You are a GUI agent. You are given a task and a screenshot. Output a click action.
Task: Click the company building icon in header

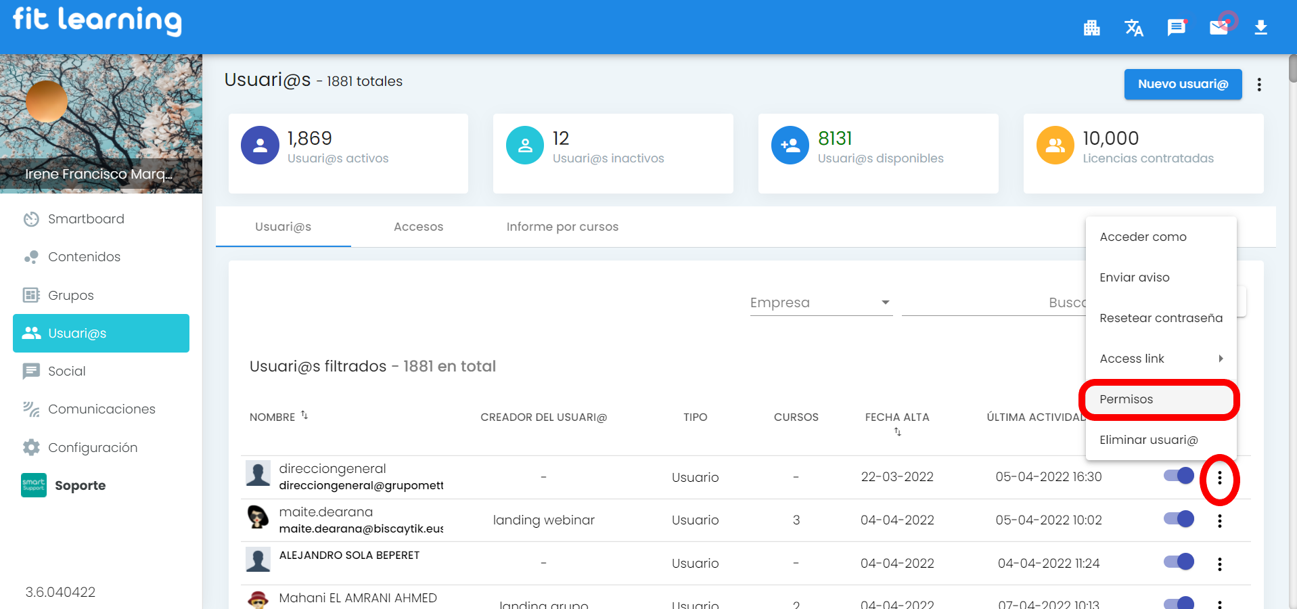click(x=1091, y=28)
